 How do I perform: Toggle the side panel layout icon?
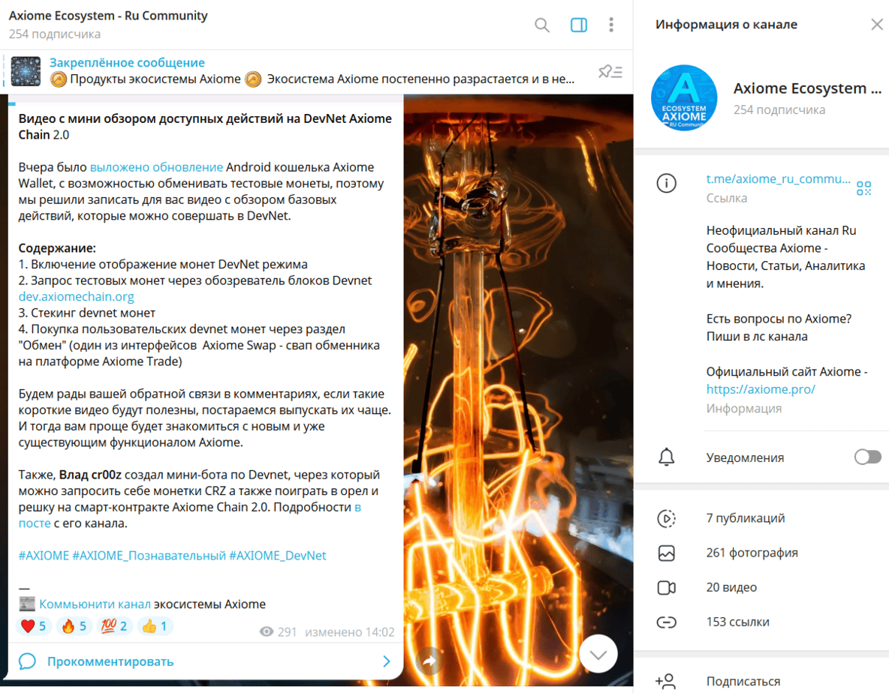(x=579, y=25)
